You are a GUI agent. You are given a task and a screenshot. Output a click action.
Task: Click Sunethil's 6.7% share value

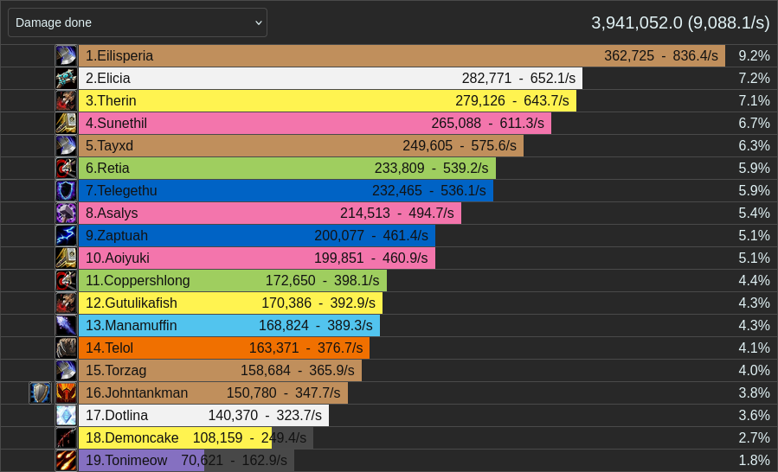pyautogui.click(x=754, y=123)
